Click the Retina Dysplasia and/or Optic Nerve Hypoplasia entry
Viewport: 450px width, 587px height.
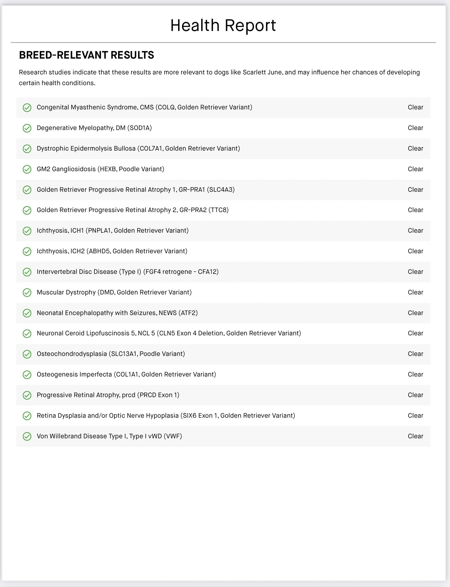point(166,416)
